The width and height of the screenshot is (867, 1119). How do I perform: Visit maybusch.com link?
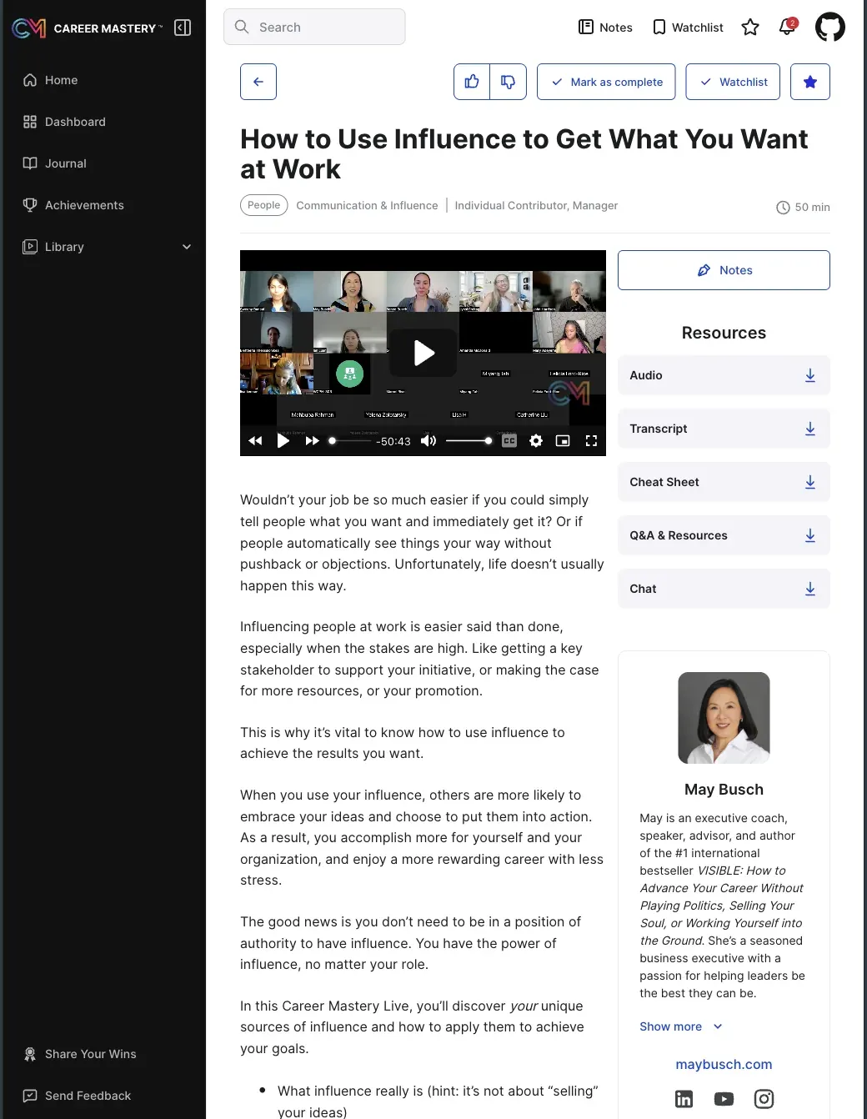click(724, 1064)
